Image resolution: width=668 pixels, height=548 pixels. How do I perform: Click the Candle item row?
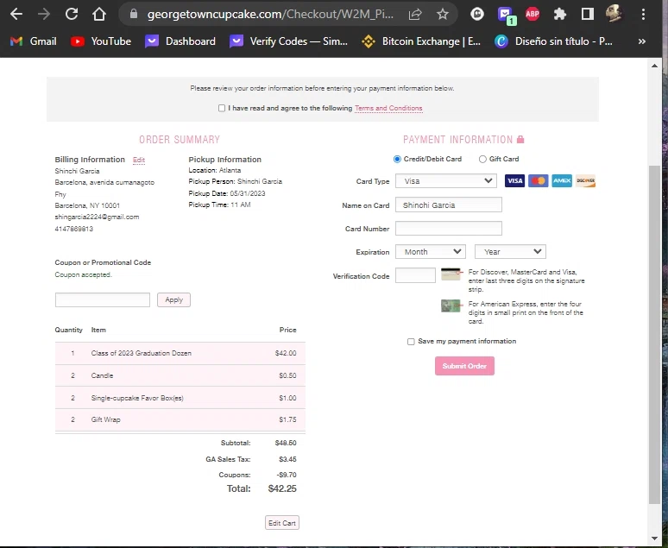coord(180,375)
